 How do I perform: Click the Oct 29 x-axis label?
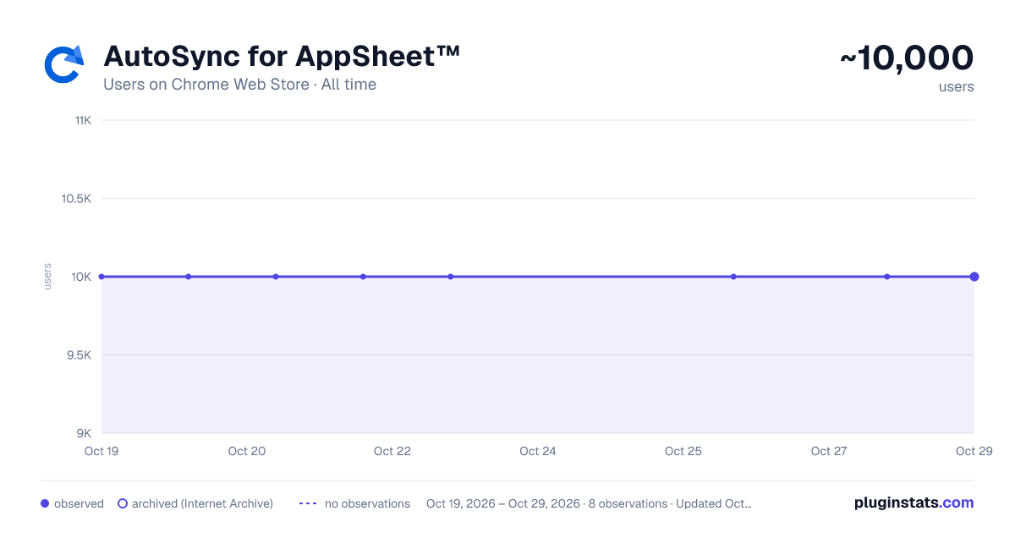(974, 451)
